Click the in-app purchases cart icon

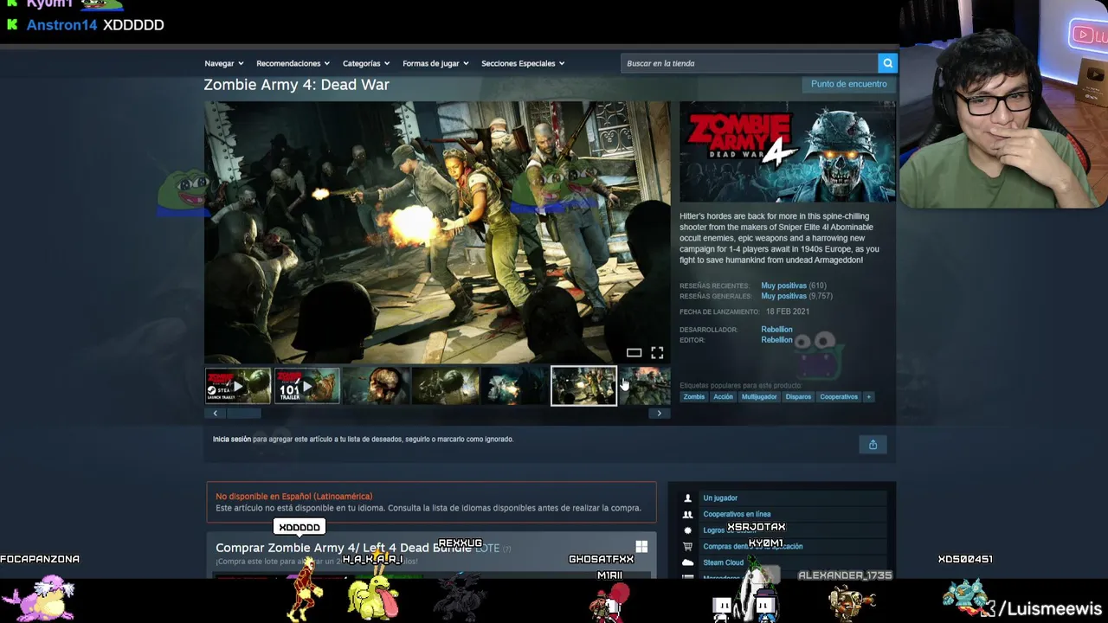(687, 547)
